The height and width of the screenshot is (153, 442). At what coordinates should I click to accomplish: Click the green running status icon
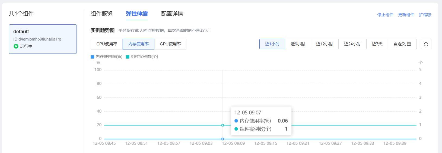pos(16,46)
